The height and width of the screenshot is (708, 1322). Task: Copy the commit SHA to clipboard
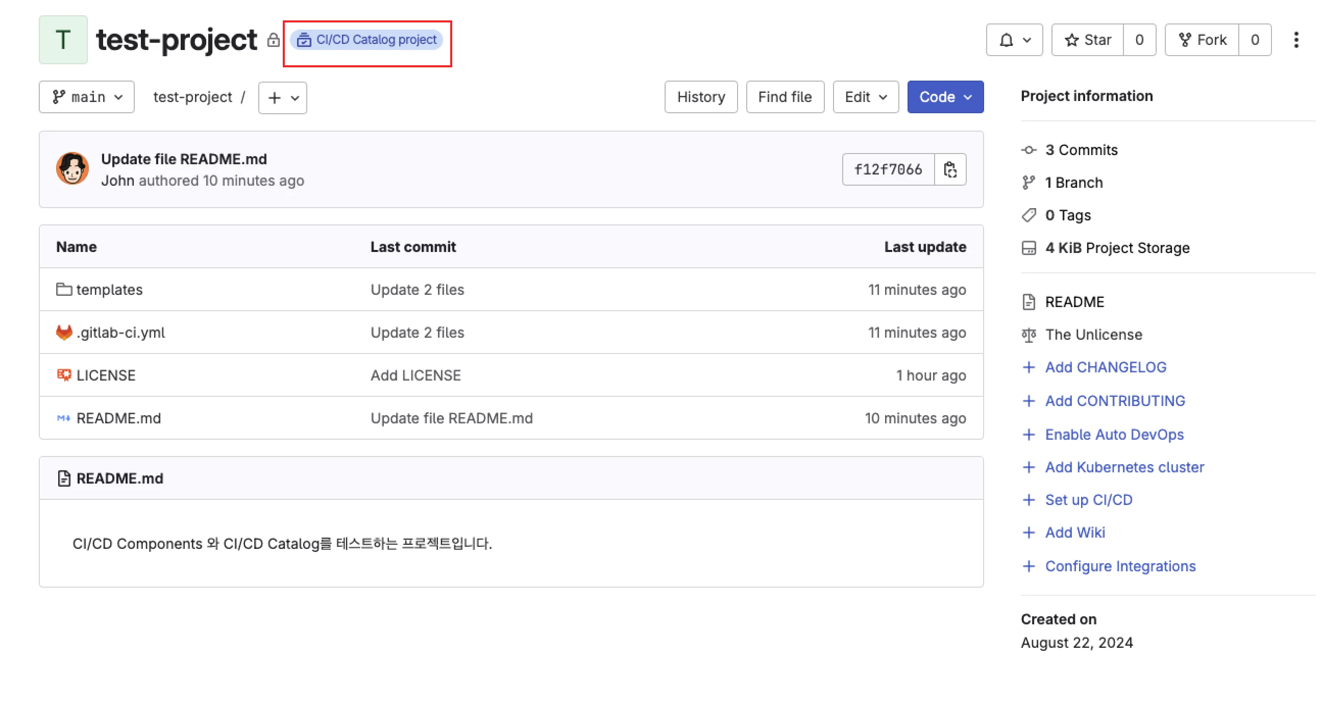click(950, 169)
